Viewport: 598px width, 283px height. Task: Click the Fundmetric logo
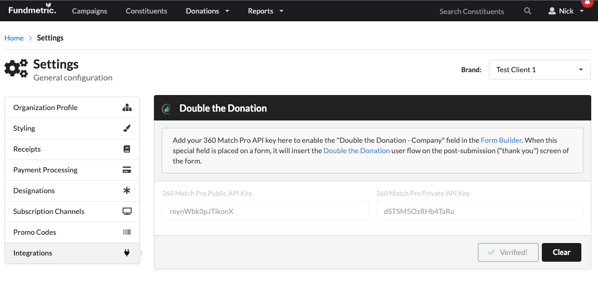[32, 9]
